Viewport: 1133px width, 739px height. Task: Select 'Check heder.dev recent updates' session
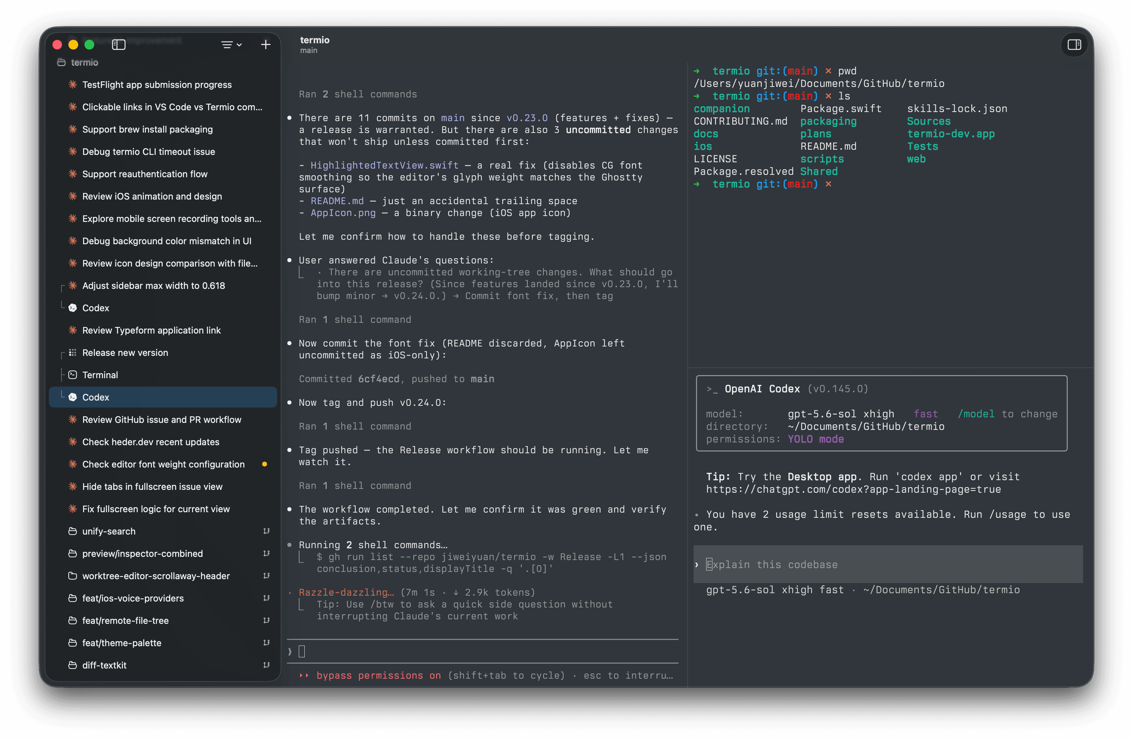[163, 442]
